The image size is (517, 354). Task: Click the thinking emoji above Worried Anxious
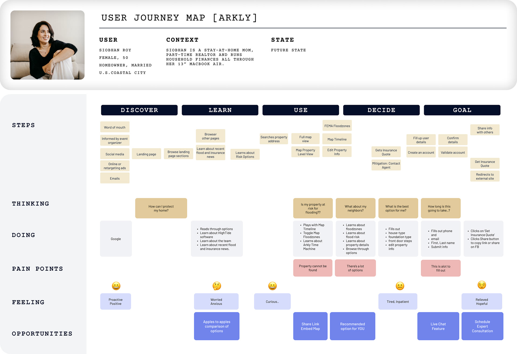pos(217,286)
